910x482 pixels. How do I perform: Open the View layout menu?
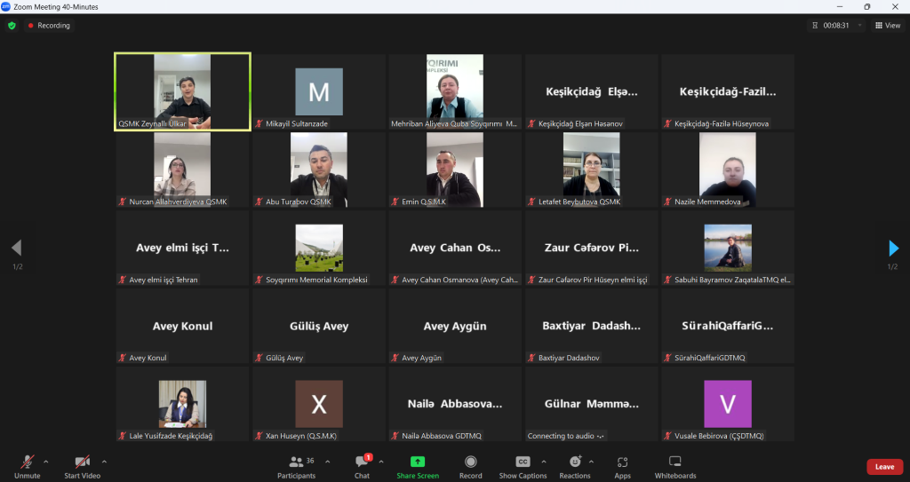click(x=888, y=26)
